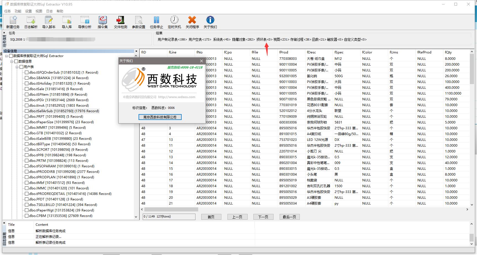Open the 导表分析 tool
This screenshot has width=477, height=255.
tap(85, 22)
